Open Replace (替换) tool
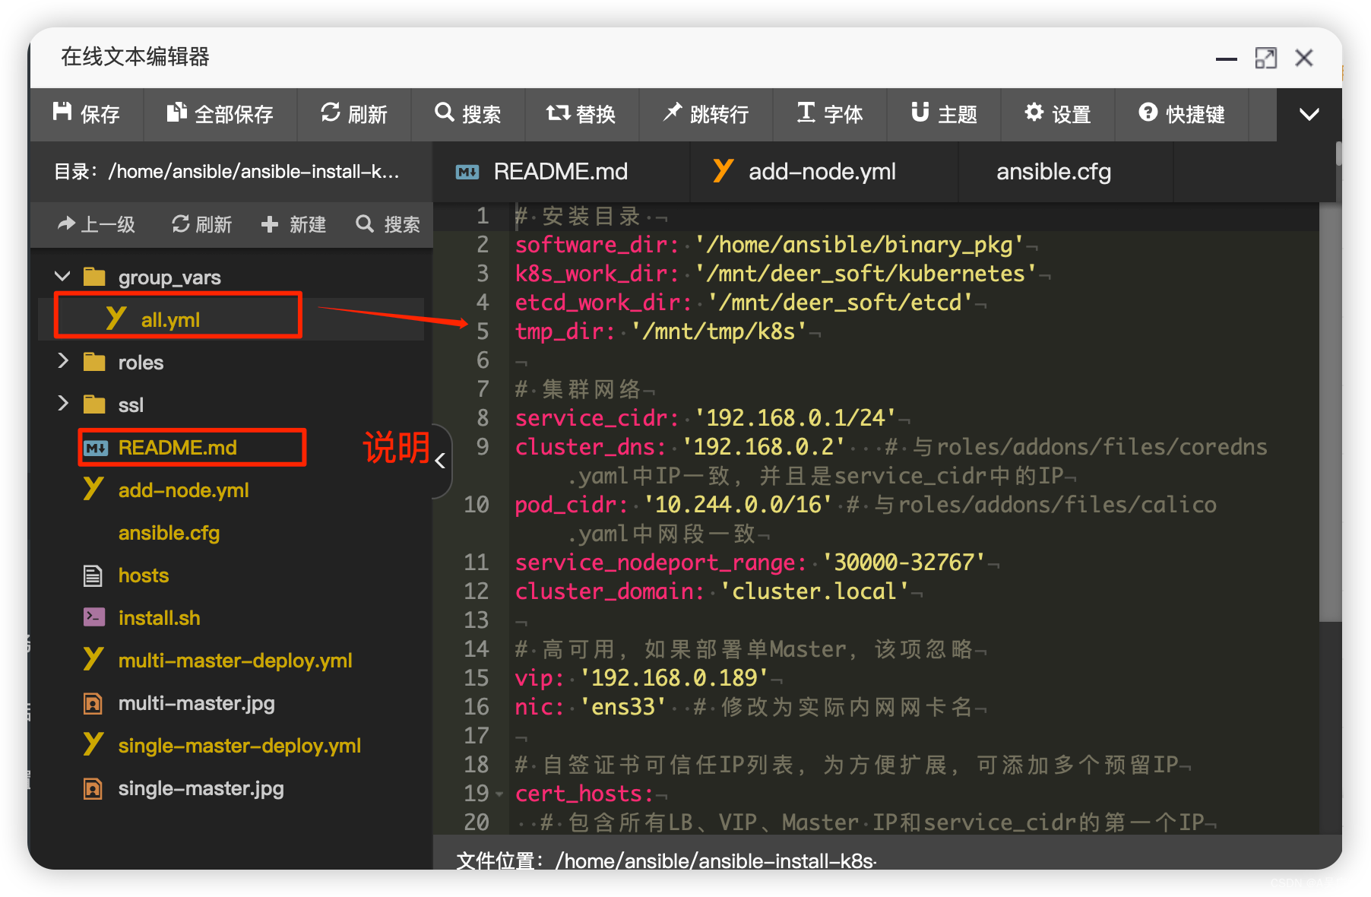The image size is (1371, 897). (x=581, y=114)
